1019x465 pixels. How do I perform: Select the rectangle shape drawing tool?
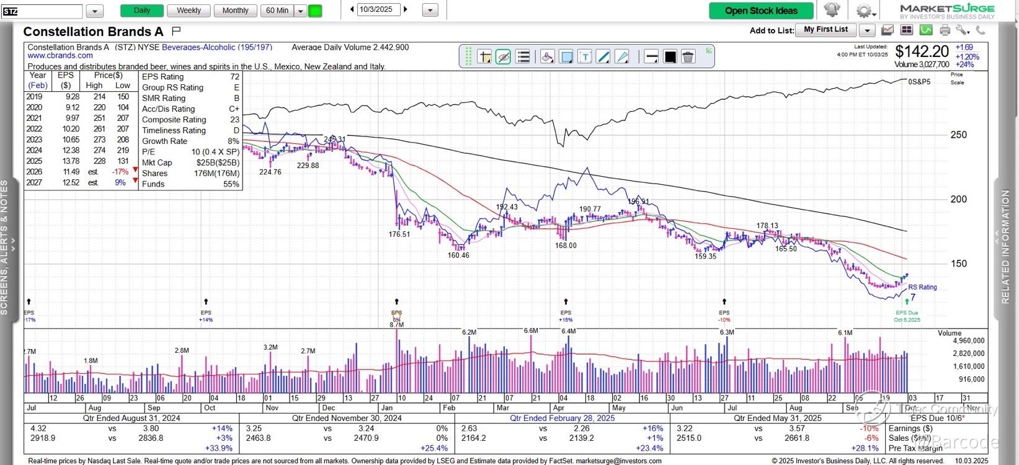pyautogui.click(x=566, y=57)
